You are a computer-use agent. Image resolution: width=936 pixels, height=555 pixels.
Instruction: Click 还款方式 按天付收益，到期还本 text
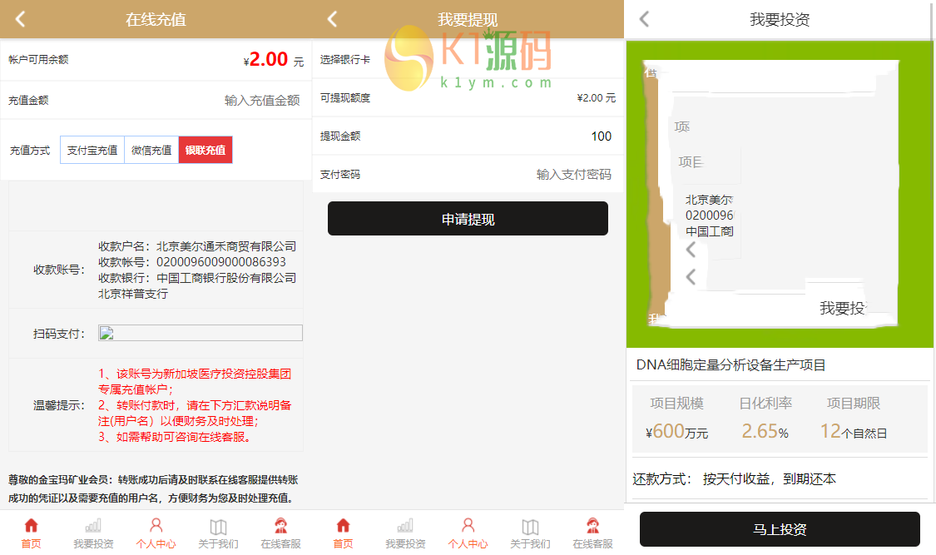(734, 478)
